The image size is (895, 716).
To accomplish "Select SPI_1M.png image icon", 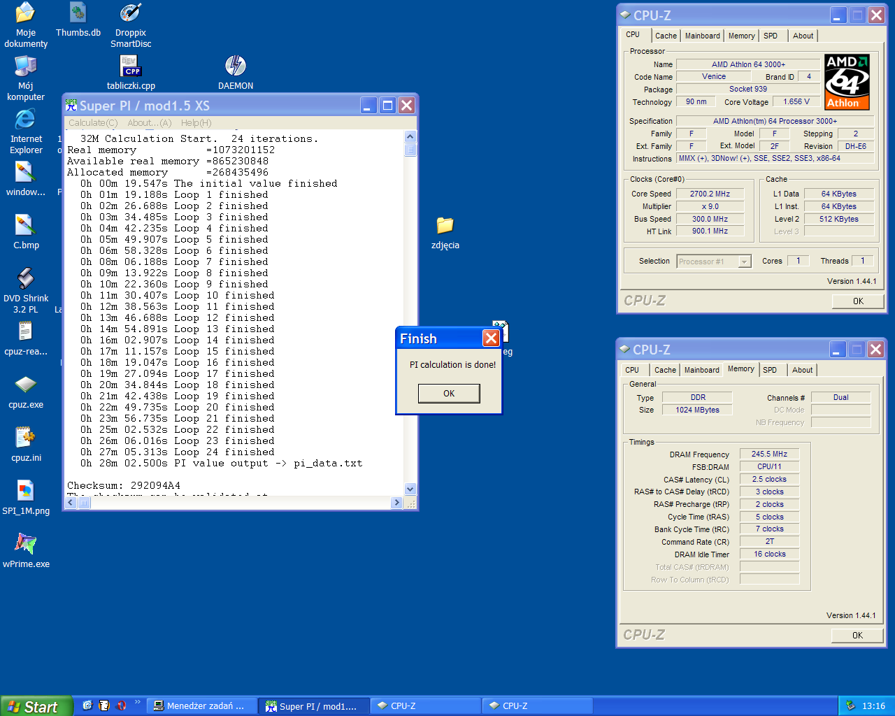I will 26,498.
